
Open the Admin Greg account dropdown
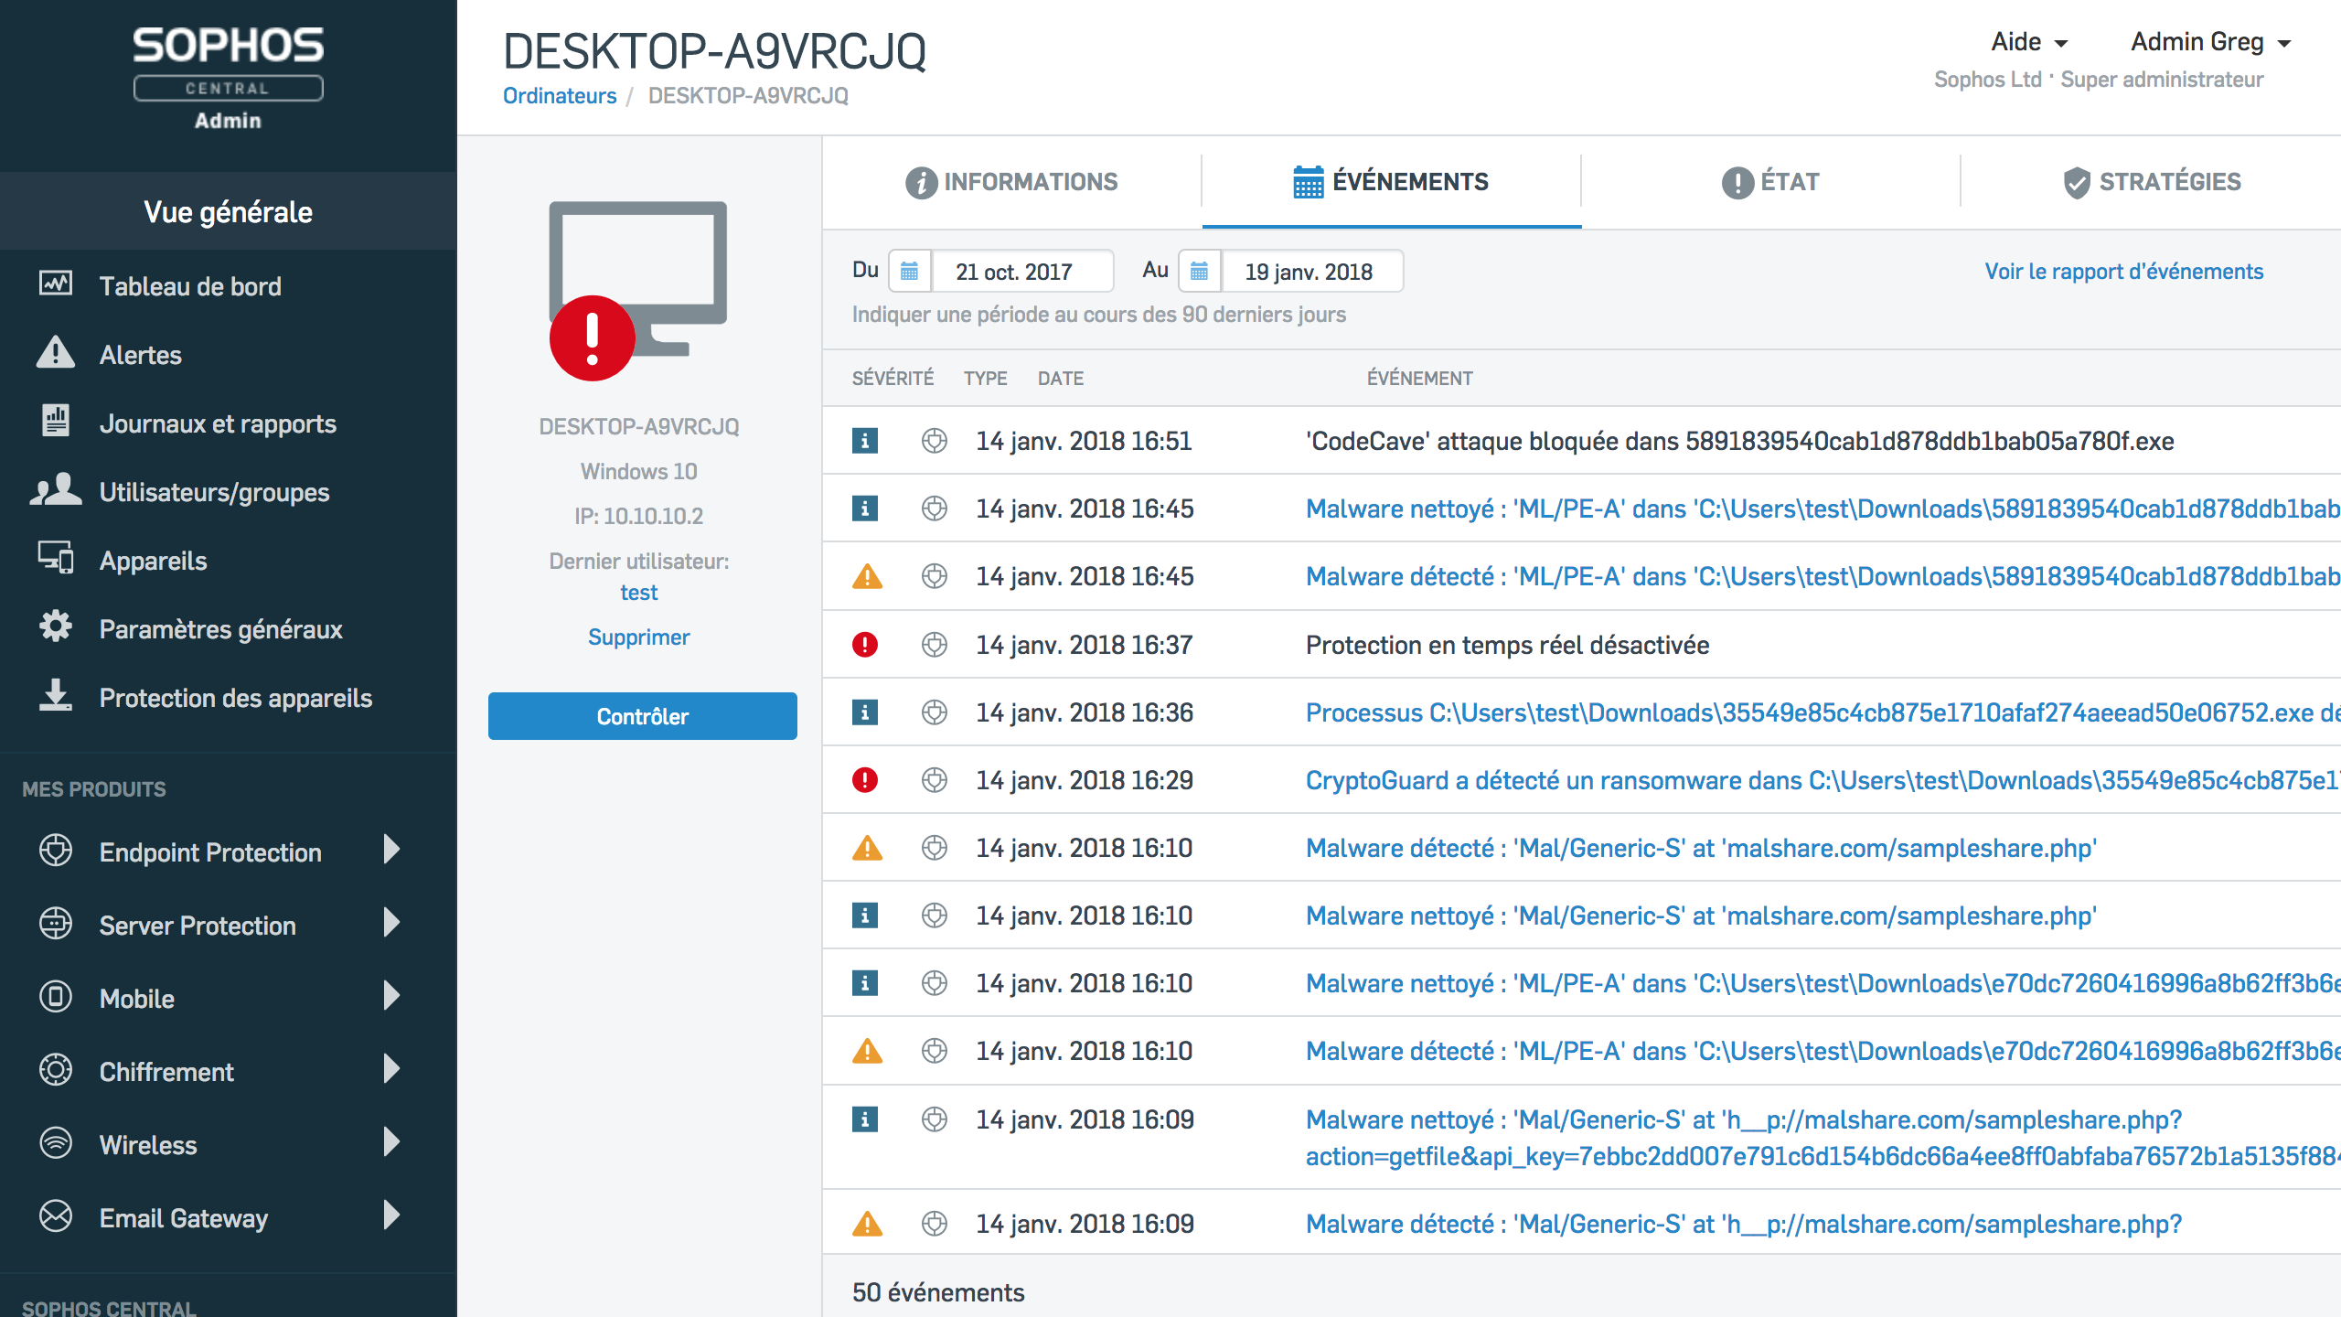(x=2211, y=42)
